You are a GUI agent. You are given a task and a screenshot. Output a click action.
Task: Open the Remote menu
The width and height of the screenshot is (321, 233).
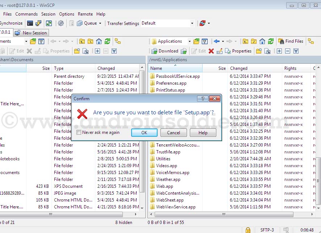point(86,14)
